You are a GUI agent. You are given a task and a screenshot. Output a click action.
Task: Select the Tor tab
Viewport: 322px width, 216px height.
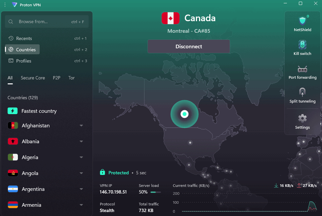[71, 78]
